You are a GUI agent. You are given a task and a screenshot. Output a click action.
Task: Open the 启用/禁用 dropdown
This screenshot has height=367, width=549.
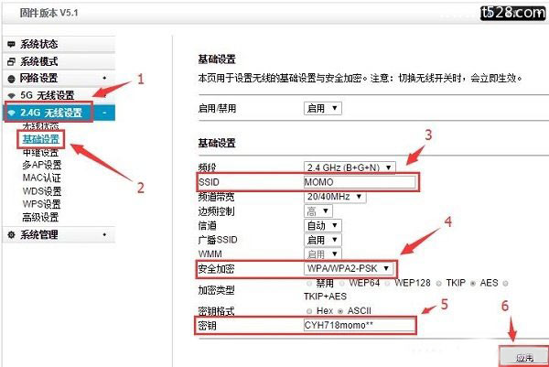pos(322,108)
